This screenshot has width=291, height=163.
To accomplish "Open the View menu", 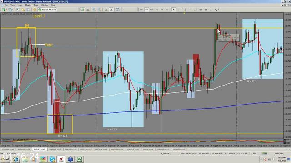I will (12, 5).
